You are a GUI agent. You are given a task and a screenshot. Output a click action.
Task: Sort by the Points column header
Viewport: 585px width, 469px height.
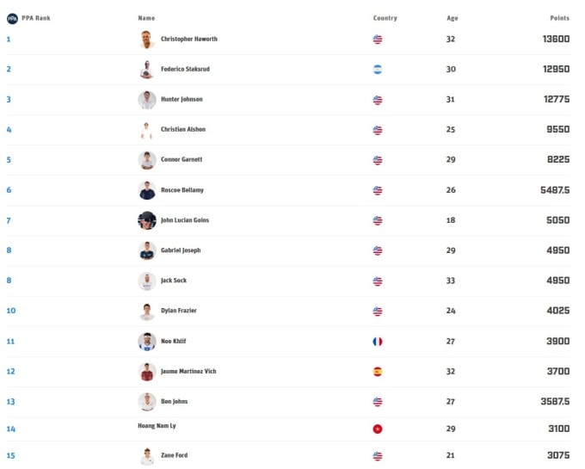click(x=559, y=18)
